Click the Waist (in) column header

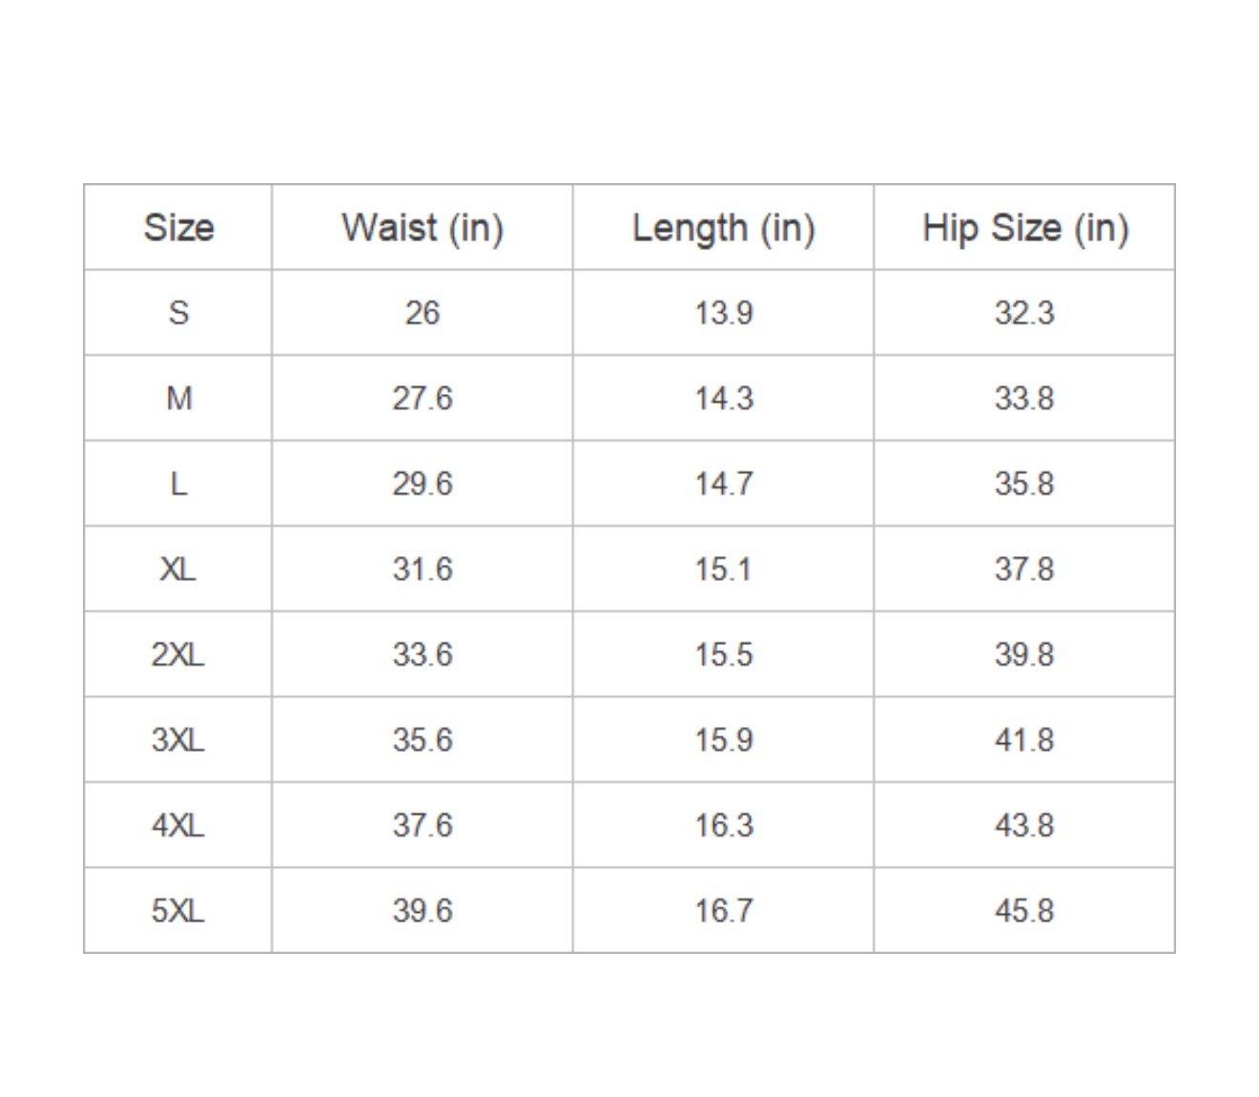pyautogui.click(x=423, y=228)
